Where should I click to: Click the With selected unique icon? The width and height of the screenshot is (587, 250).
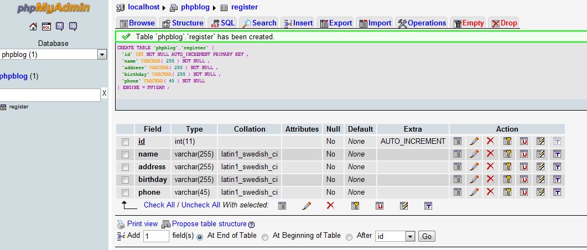tap(380, 206)
